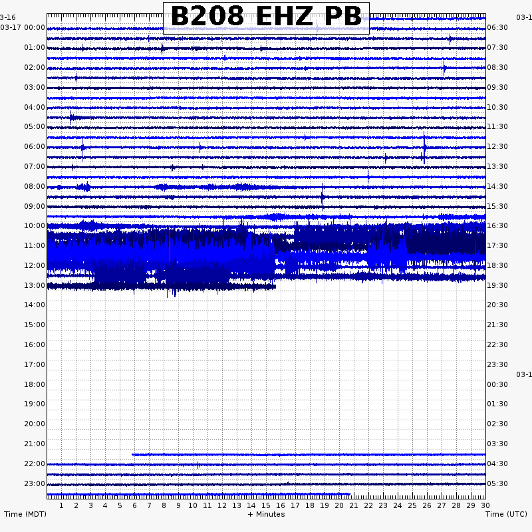Select the 07:00 MDT row label
532x532 pixels.
35,167
